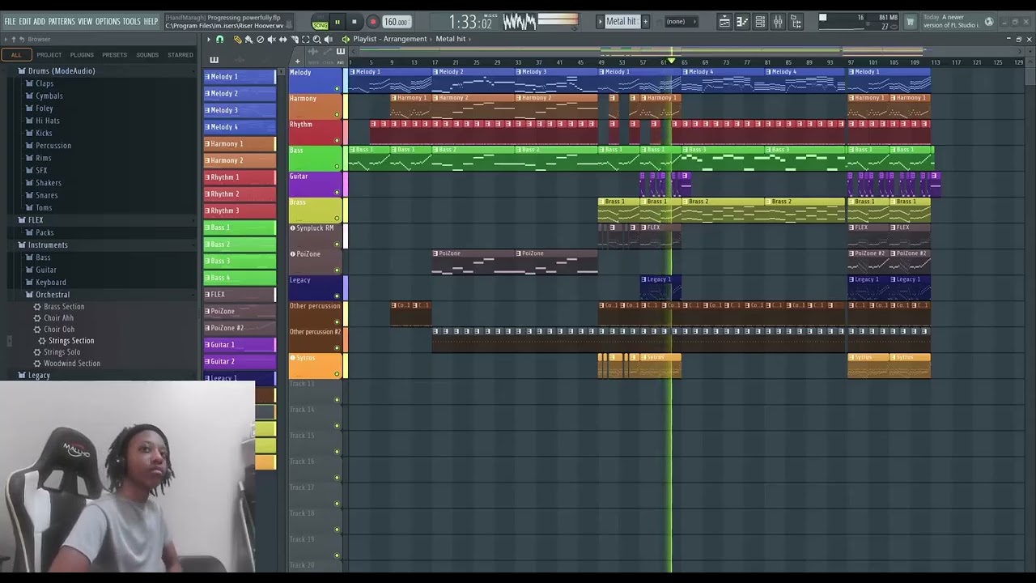Open the OPTIONS menu
This screenshot has width=1036, height=583.
pos(108,21)
